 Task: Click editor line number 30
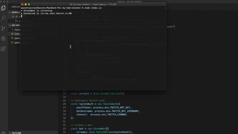tap(64, 118)
